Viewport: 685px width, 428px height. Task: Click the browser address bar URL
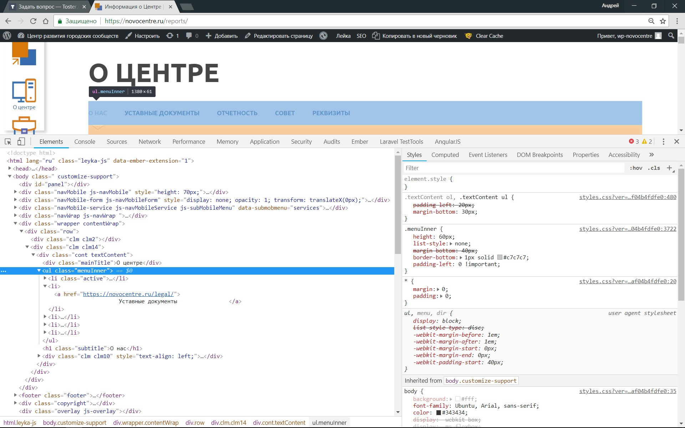pyautogui.click(x=146, y=21)
